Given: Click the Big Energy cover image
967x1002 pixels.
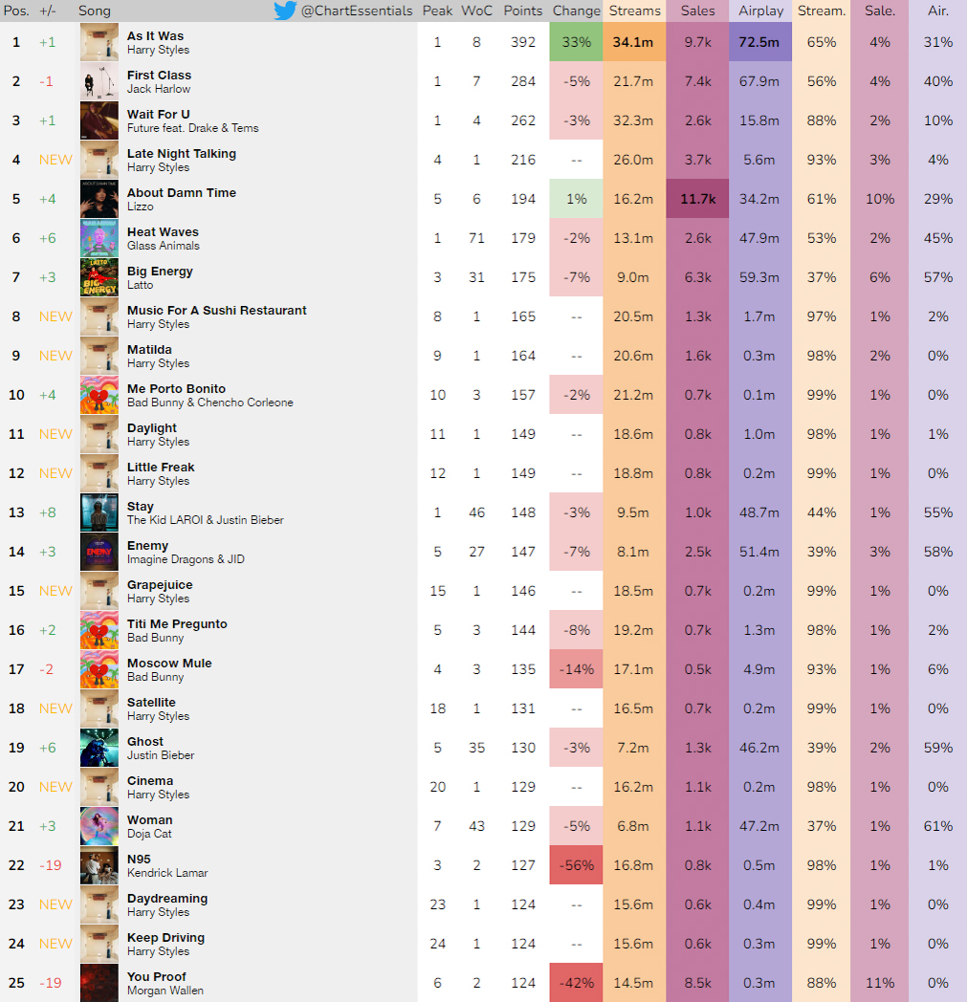Looking at the screenshot, I should pos(99,277).
